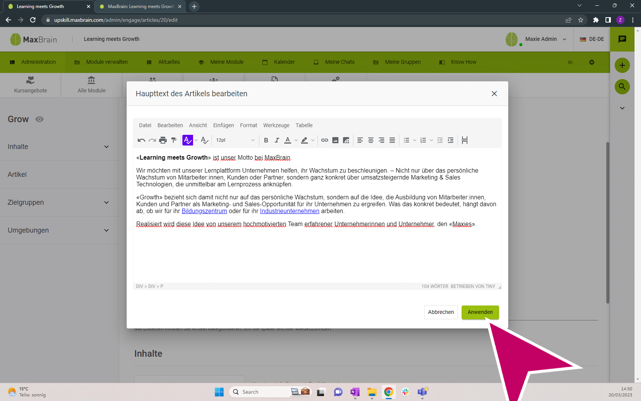Open Administration in the navigation bar
Viewport: 641px width, 401px height.
pyautogui.click(x=32, y=62)
